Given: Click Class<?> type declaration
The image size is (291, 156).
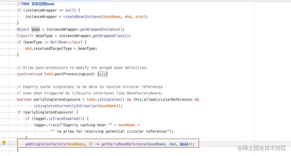Looking at the screenshot, I should click(25, 36).
